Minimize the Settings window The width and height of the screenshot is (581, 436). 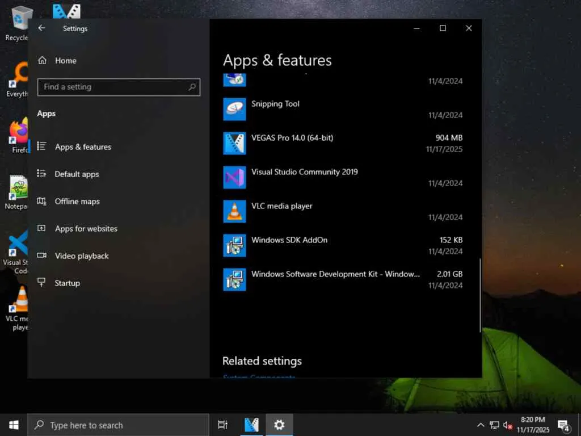tap(416, 28)
